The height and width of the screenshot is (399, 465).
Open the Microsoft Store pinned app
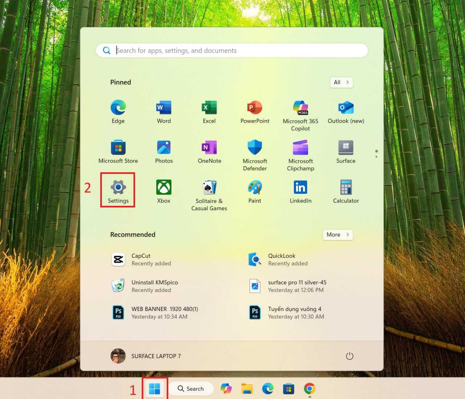(118, 152)
